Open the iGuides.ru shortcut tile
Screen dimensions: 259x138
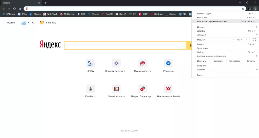click(91, 89)
